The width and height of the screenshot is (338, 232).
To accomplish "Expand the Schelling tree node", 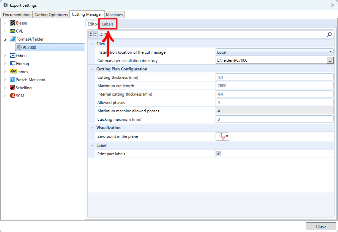I will 5,88.
